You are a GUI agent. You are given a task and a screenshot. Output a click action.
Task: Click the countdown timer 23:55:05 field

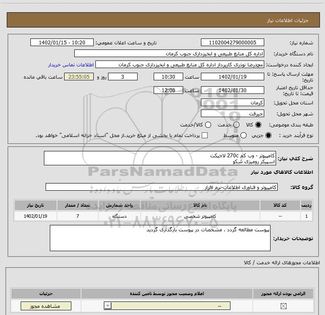point(79,77)
